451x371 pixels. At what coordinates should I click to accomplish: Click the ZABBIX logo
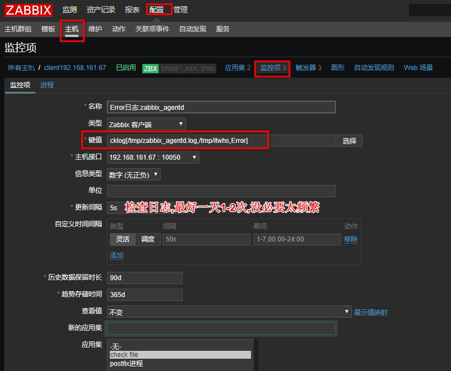tap(29, 10)
